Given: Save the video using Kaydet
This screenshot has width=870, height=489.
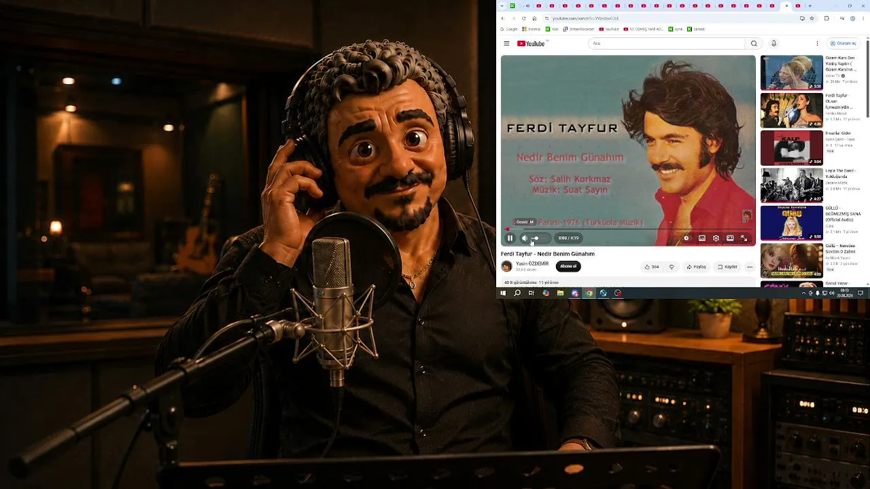Looking at the screenshot, I should click(x=727, y=267).
